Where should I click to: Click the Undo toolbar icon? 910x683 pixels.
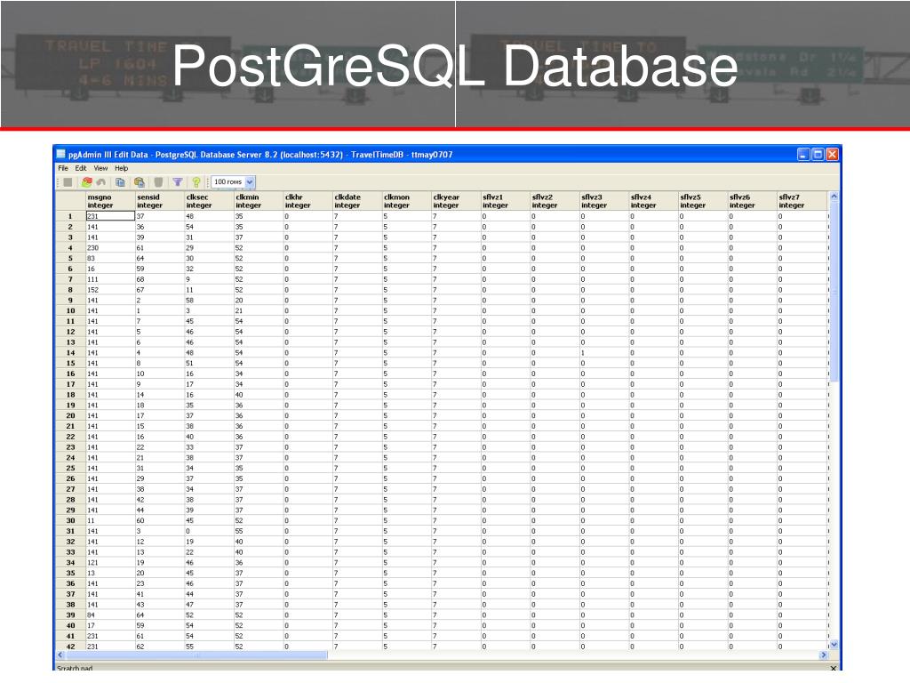click(x=101, y=182)
